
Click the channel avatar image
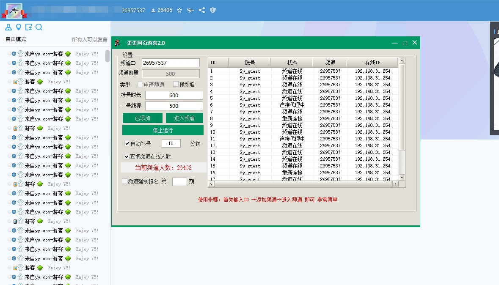click(x=15, y=11)
